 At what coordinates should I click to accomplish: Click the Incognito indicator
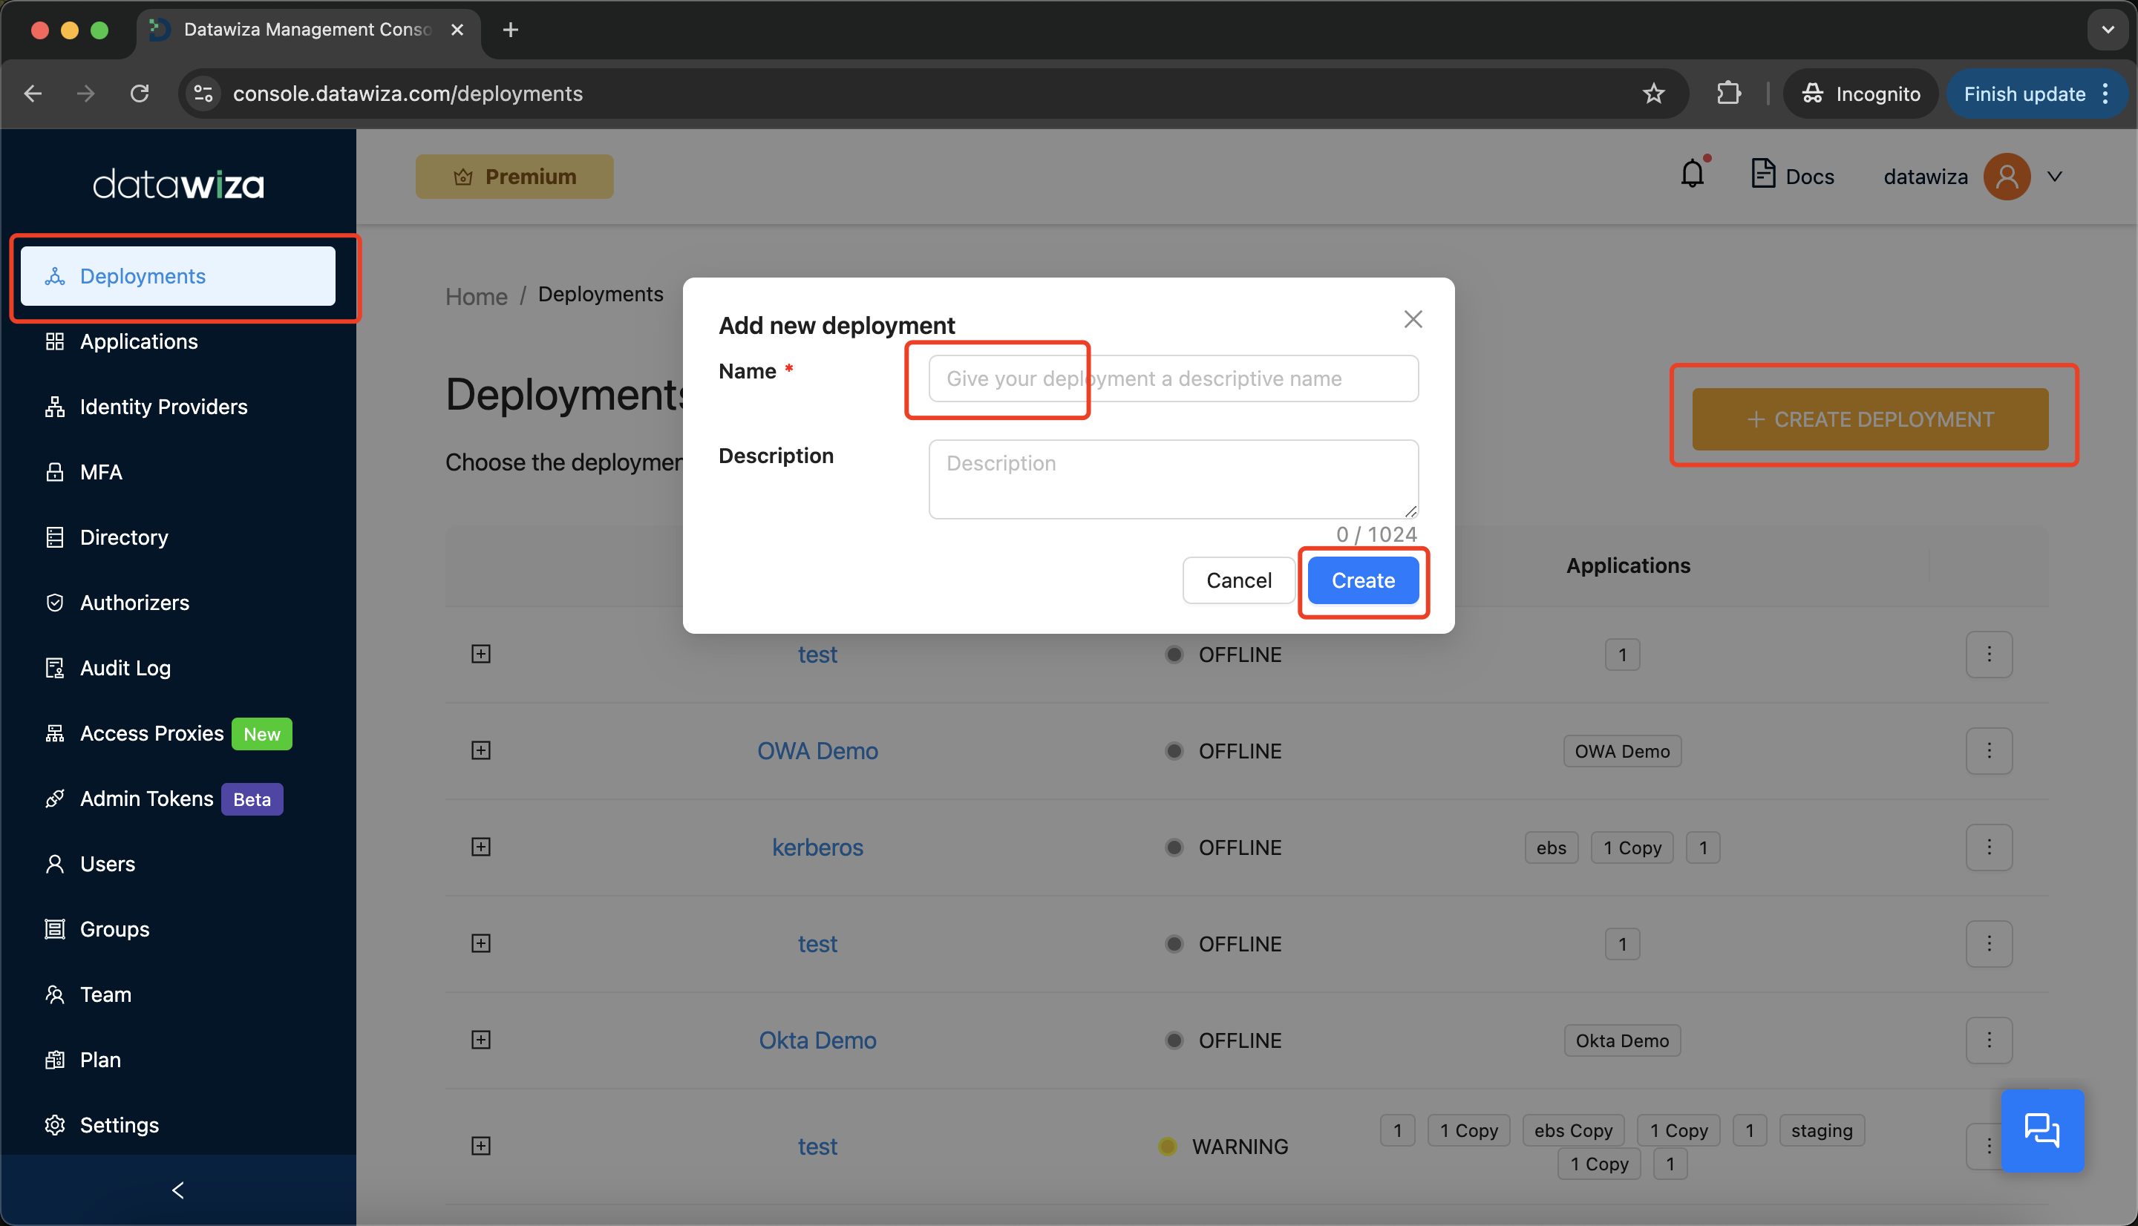tap(1861, 94)
